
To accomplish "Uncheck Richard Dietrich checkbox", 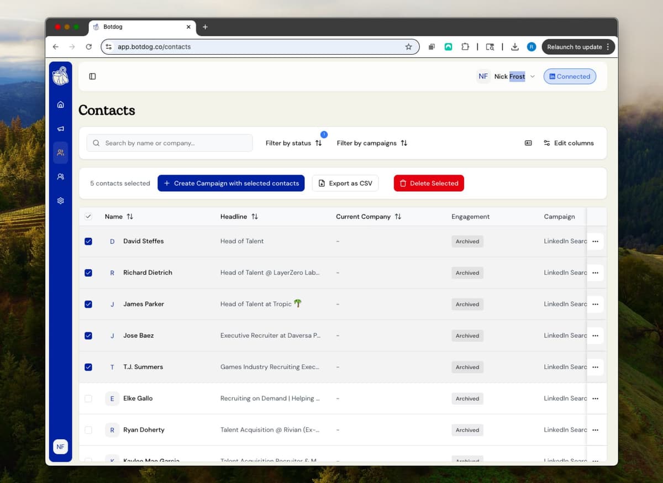I will (x=88, y=273).
